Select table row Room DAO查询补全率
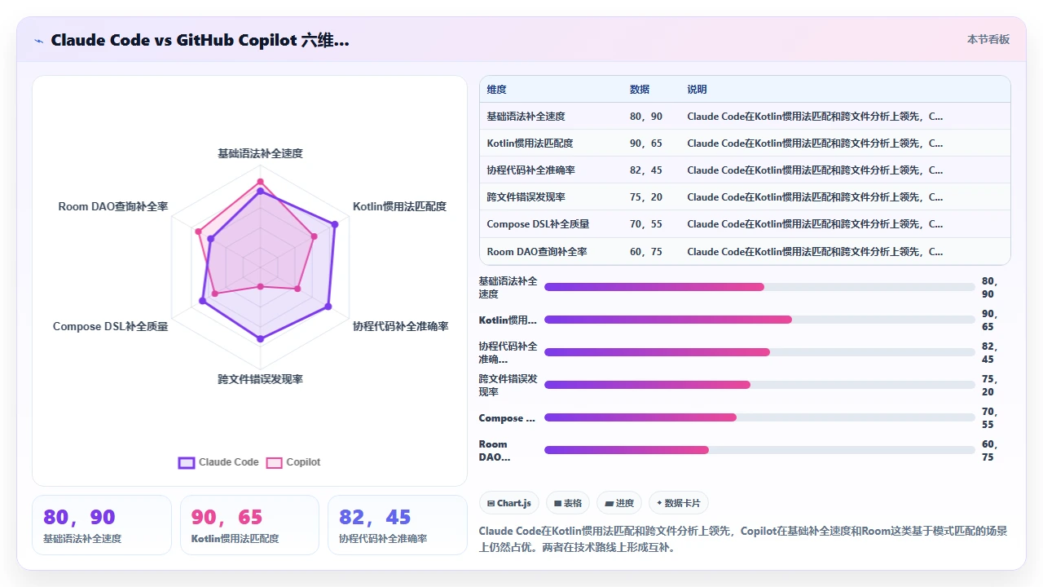 click(745, 252)
